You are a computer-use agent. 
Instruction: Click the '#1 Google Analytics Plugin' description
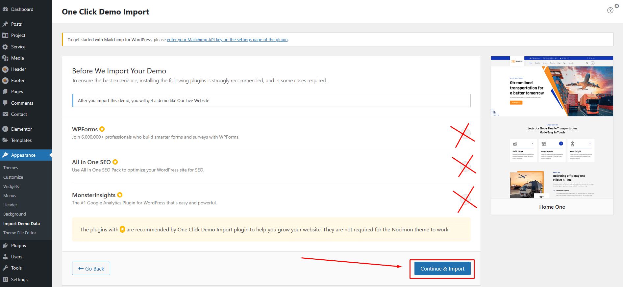(x=144, y=203)
